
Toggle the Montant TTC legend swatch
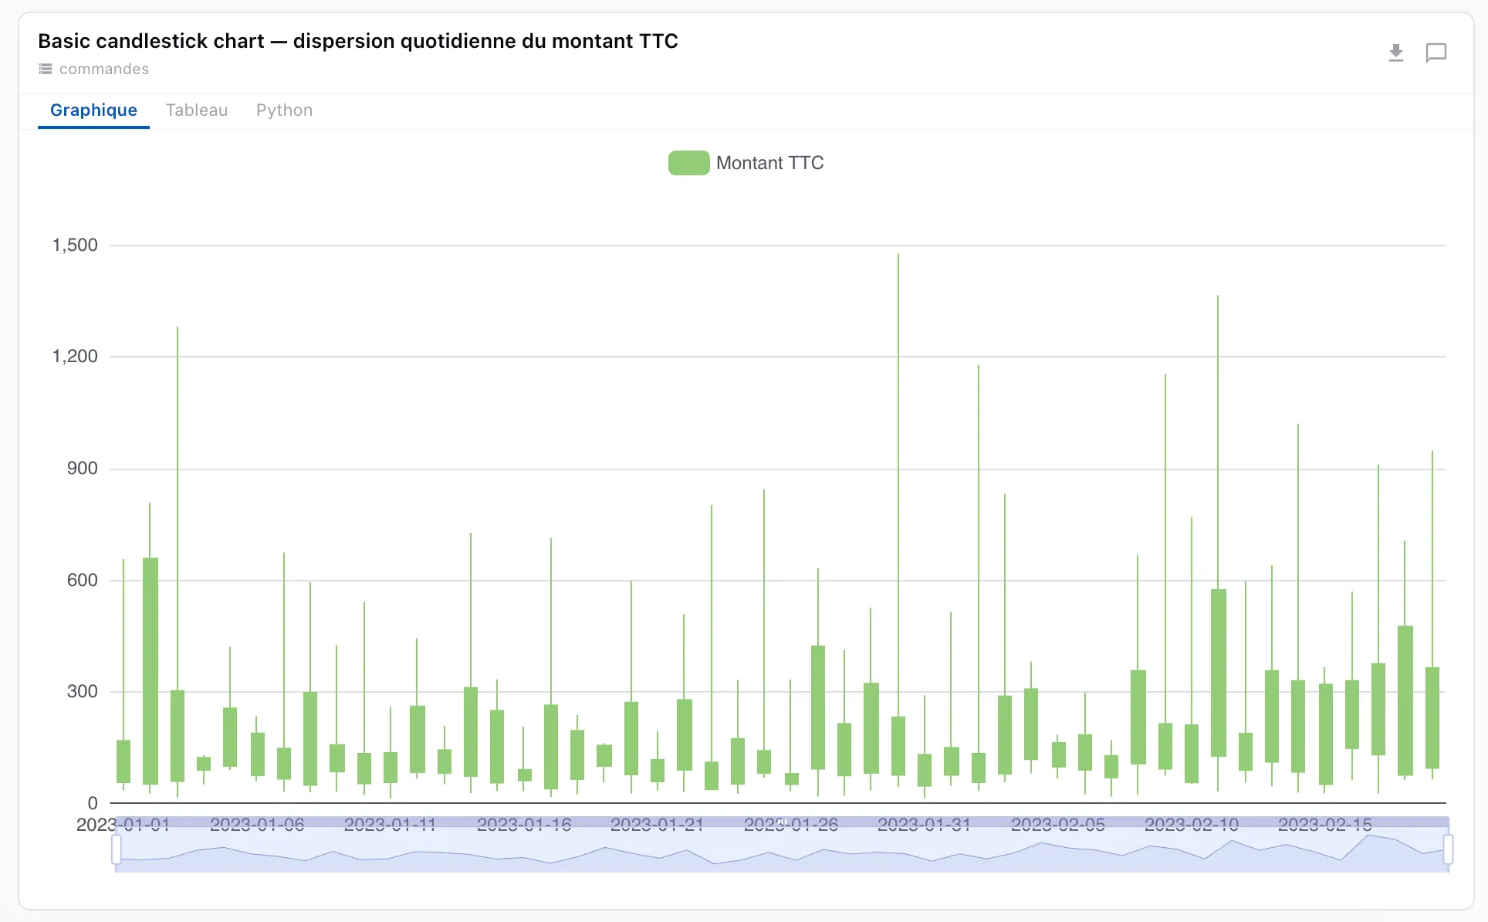pyautogui.click(x=688, y=163)
